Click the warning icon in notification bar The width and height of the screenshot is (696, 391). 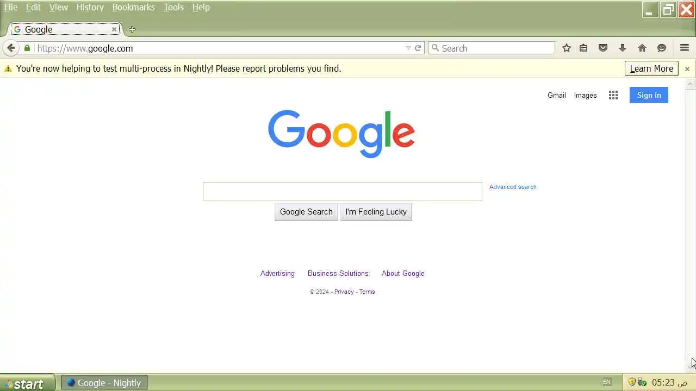point(8,69)
